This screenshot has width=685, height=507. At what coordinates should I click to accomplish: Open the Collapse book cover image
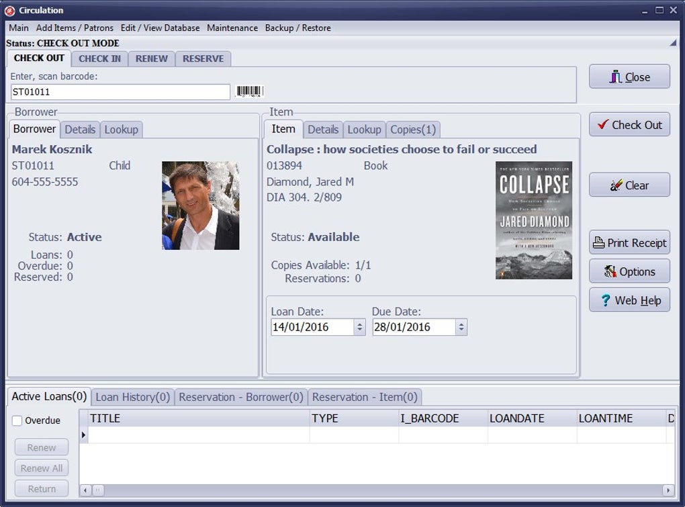pos(534,220)
